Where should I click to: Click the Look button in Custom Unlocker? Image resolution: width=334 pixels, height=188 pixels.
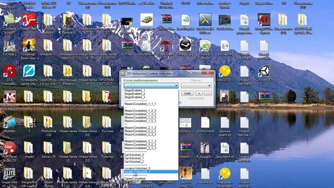187,93
